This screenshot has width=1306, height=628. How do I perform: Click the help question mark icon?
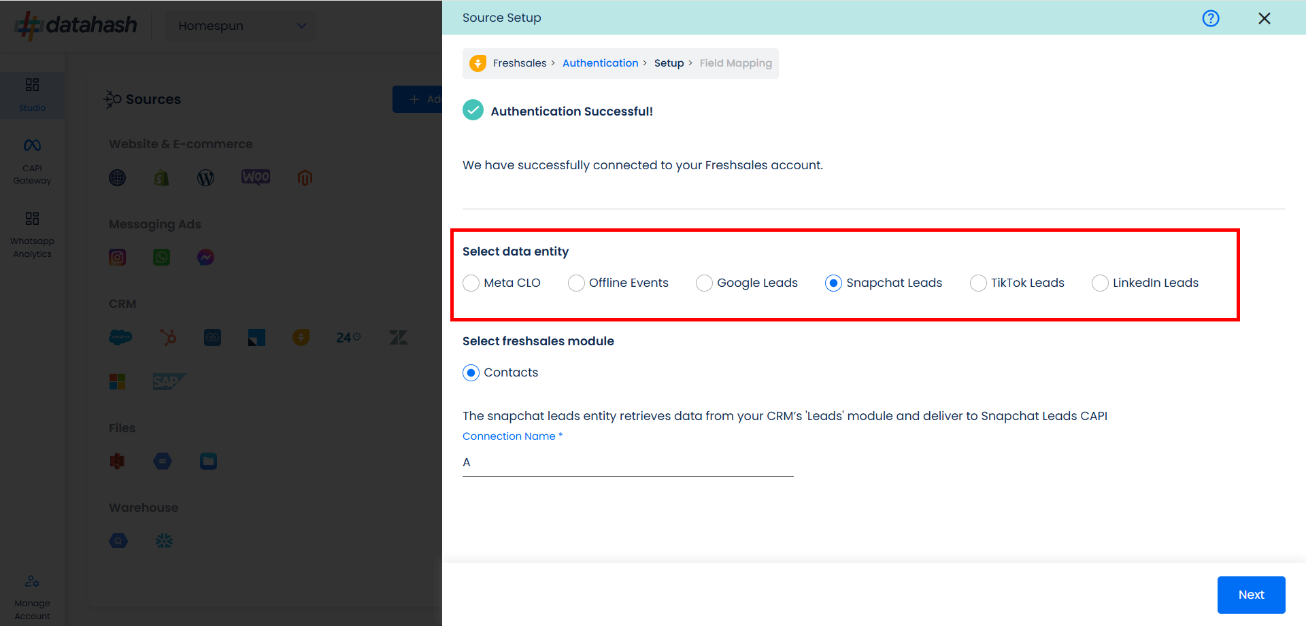(x=1210, y=18)
